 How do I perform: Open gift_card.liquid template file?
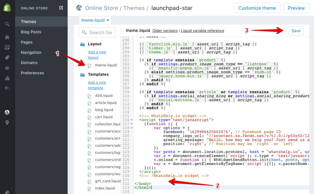click(108, 181)
